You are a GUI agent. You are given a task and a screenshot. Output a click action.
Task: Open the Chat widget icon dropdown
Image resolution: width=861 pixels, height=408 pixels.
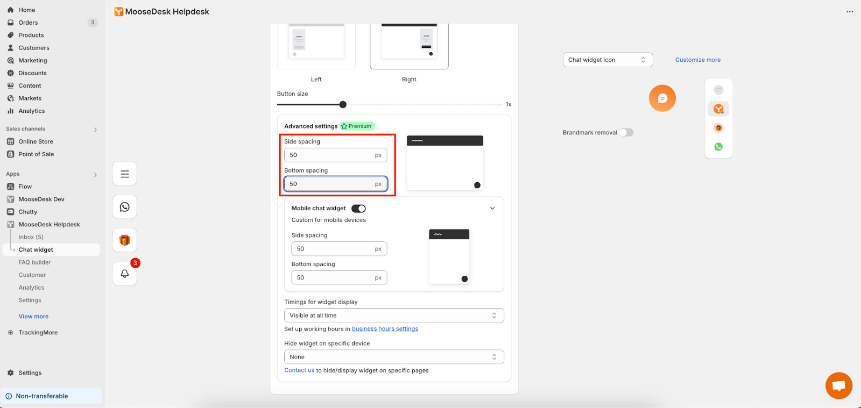coord(608,60)
